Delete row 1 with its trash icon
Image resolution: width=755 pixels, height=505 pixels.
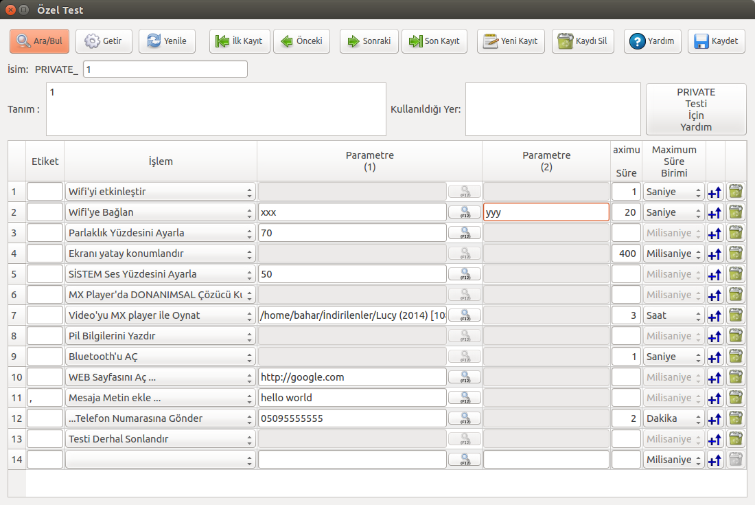click(x=736, y=191)
